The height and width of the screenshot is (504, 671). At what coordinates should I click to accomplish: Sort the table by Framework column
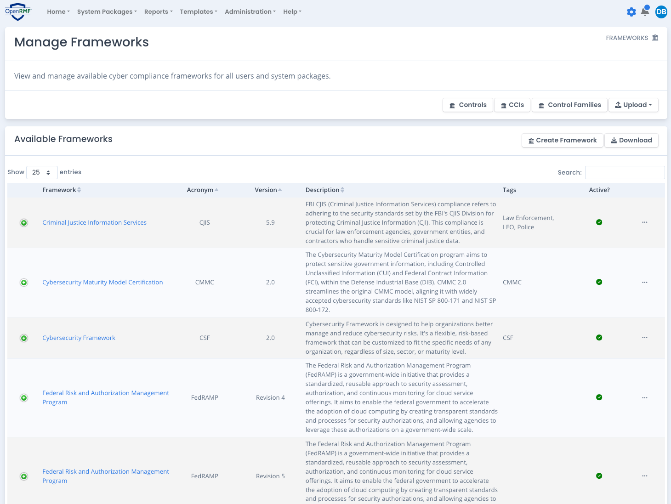pyautogui.click(x=62, y=190)
